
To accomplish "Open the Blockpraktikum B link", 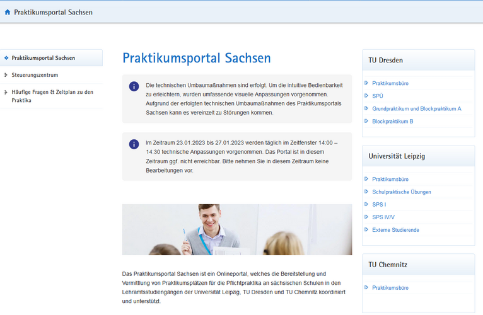I will [x=393, y=122].
